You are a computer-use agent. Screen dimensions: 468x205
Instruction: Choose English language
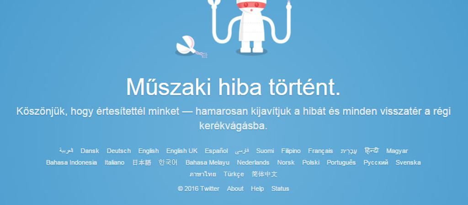(x=149, y=151)
